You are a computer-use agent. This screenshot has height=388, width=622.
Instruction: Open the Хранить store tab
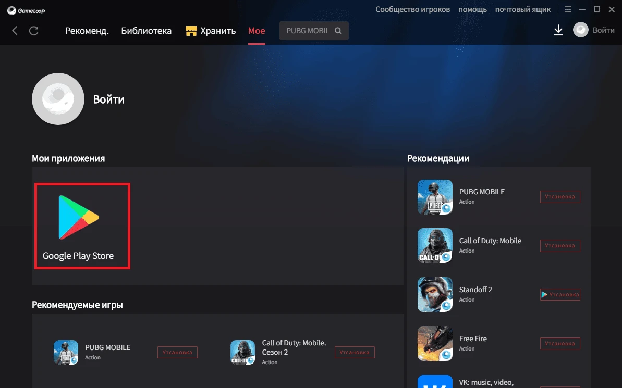211,31
